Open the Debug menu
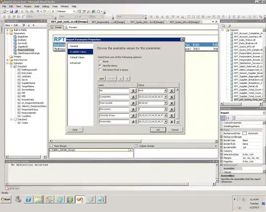Screen dimensions: 266x212 (x=45, y=6)
